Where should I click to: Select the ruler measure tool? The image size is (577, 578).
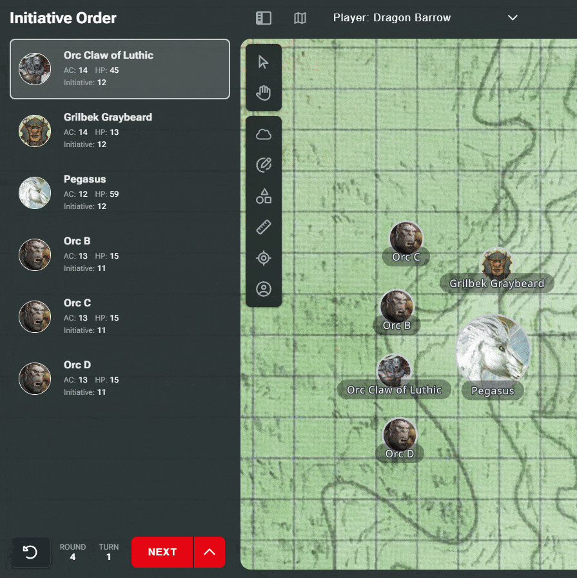(x=264, y=227)
